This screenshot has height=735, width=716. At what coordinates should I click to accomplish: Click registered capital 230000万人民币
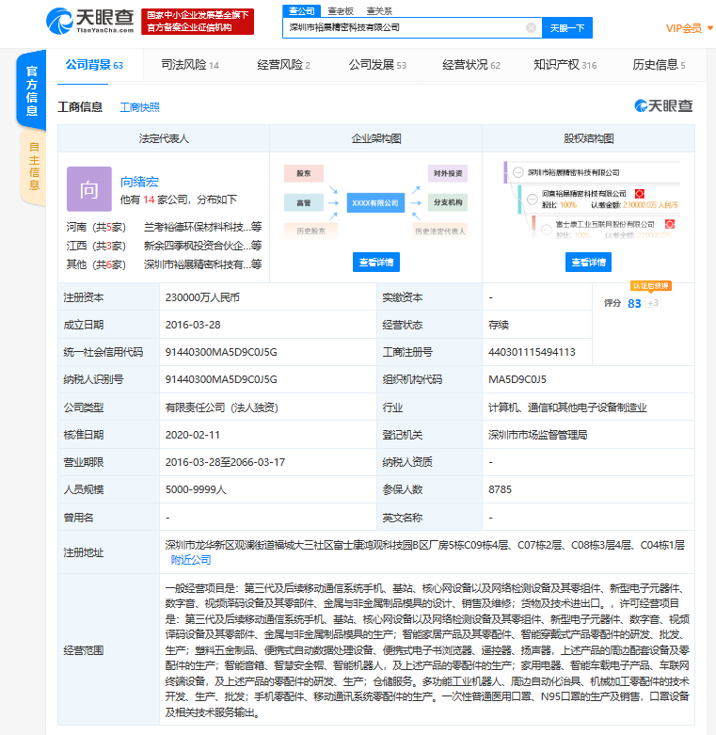pos(202,297)
